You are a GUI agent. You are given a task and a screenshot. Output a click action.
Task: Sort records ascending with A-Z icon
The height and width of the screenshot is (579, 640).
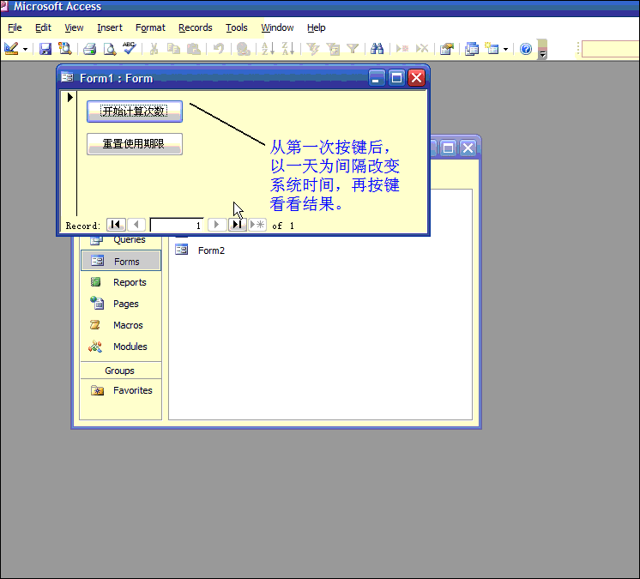click(268, 49)
